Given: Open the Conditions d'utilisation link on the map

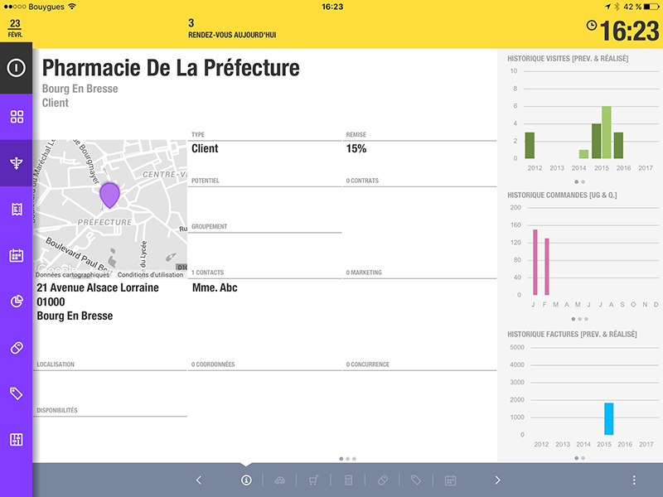Looking at the screenshot, I should (x=151, y=274).
